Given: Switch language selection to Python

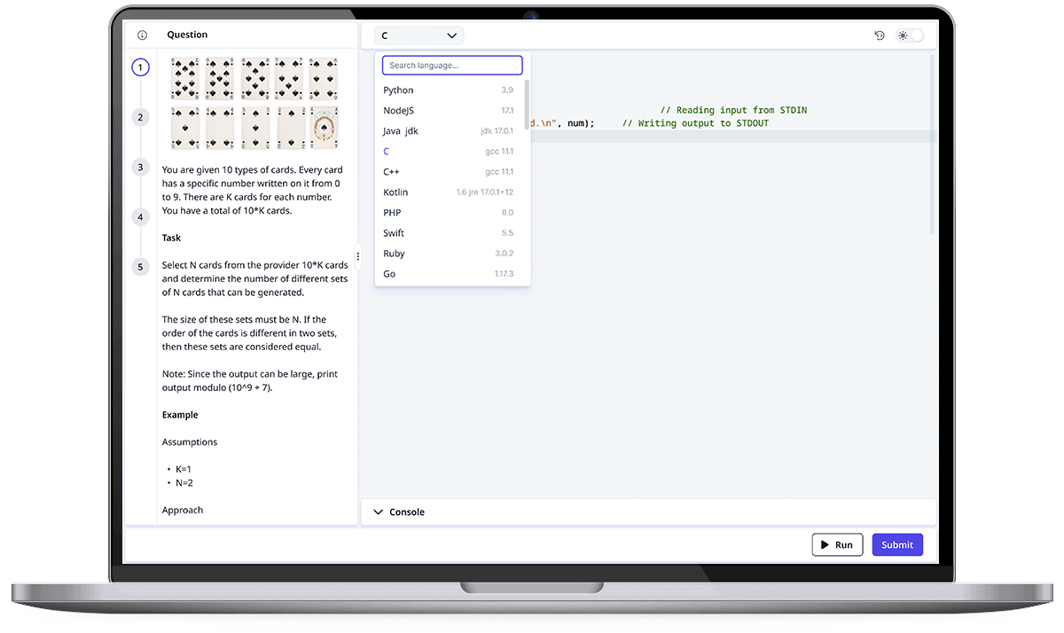Looking at the screenshot, I should click(x=398, y=90).
